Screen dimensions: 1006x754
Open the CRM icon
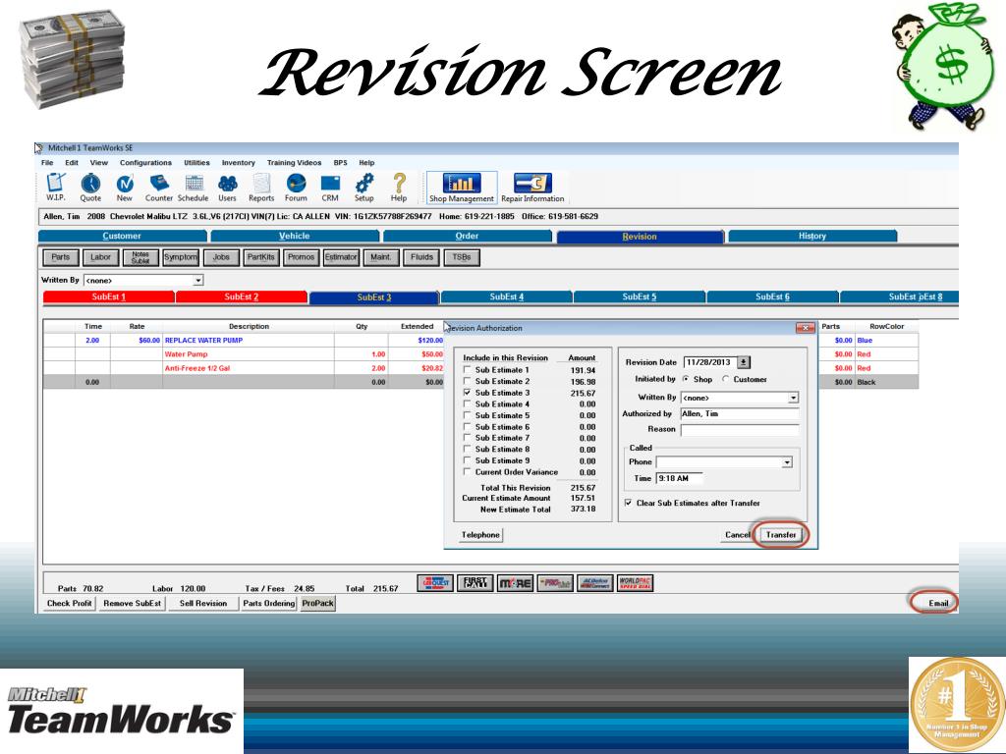[330, 187]
